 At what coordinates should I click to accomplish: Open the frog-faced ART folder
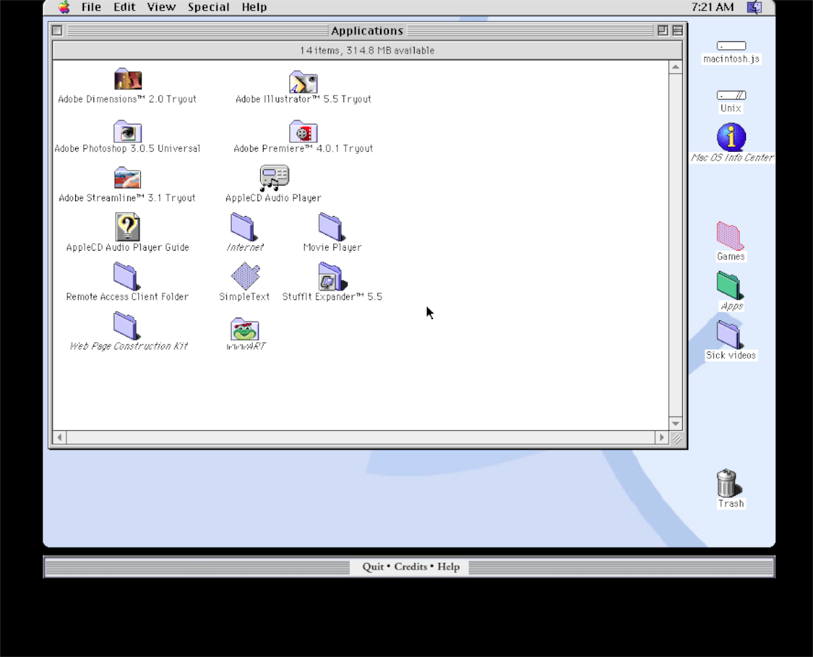(x=245, y=330)
